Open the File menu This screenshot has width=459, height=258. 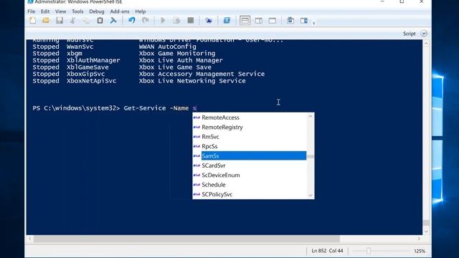32,11
